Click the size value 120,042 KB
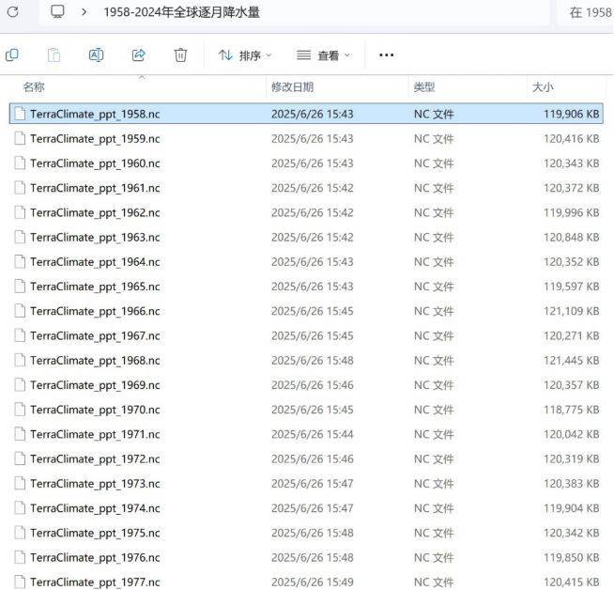Viewport: 614px width, 590px height. (x=572, y=434)
